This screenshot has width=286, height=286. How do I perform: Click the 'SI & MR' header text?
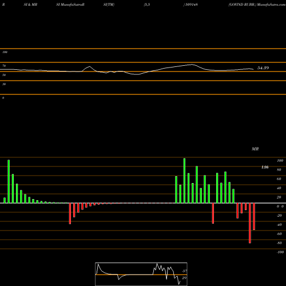tap(30, 5)
